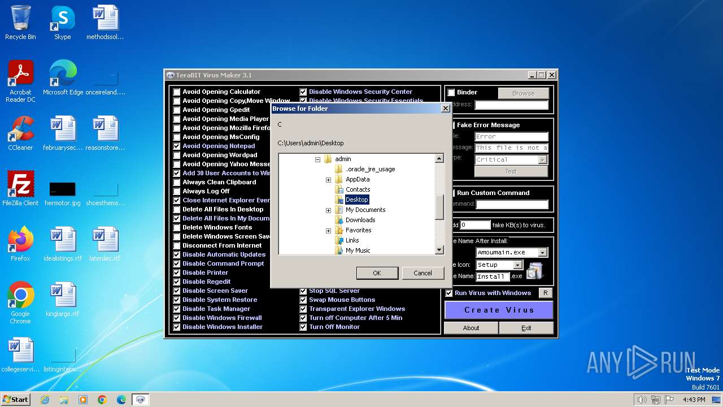The width and height of the screenshot is (723, 407).
Task: Uncheck Turn Off Monitor
Action: point(303,327)
